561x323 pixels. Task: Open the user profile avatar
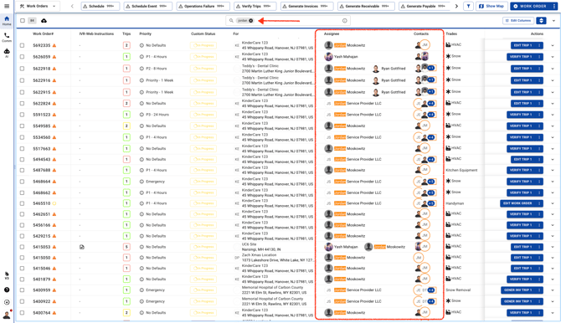coord(7,315)
